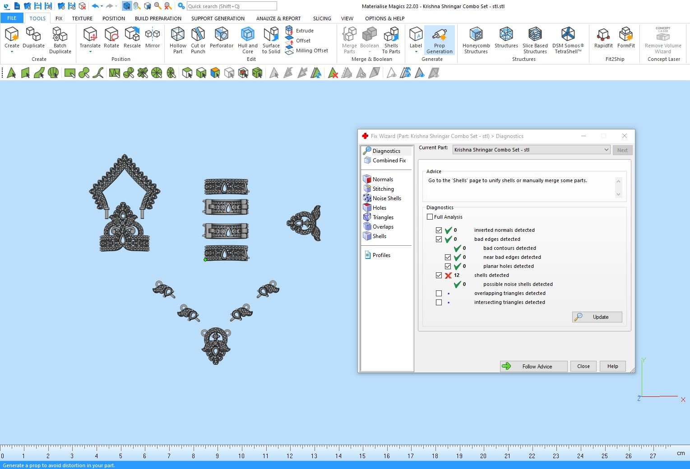The width and height of the screenshot is (690, 469).
Task: Open the FIX ribbon tab
Action: coord(59,18)
